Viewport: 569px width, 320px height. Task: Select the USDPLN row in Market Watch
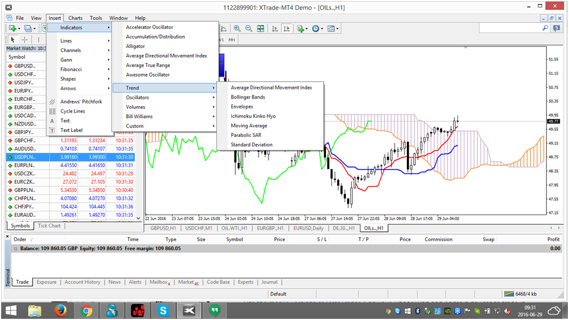26,157
